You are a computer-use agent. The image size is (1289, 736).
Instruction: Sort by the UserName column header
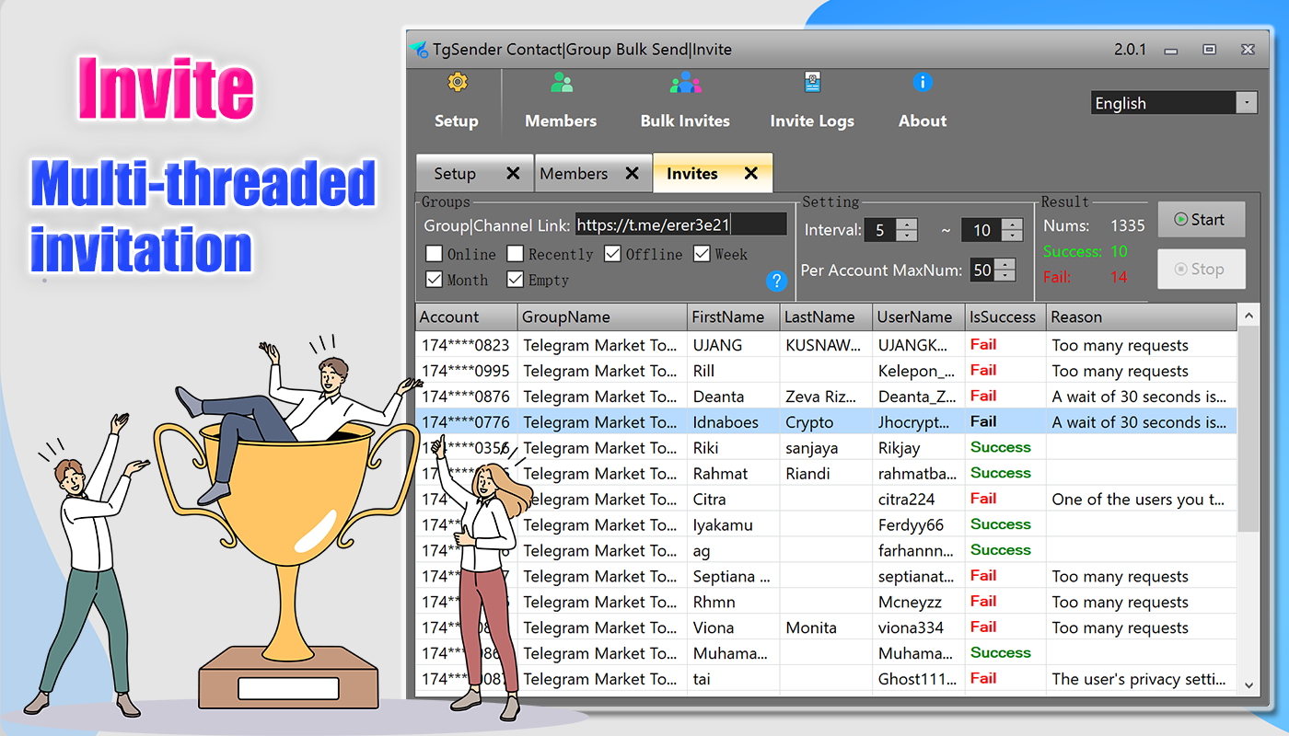pyautogui.click(x=918, y=316)
